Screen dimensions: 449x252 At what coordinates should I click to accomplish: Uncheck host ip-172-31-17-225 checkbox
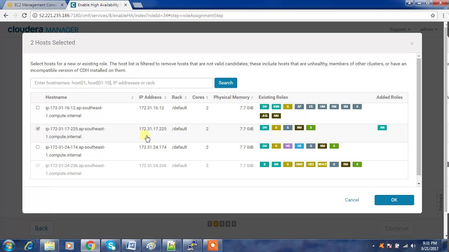[38, 129]
